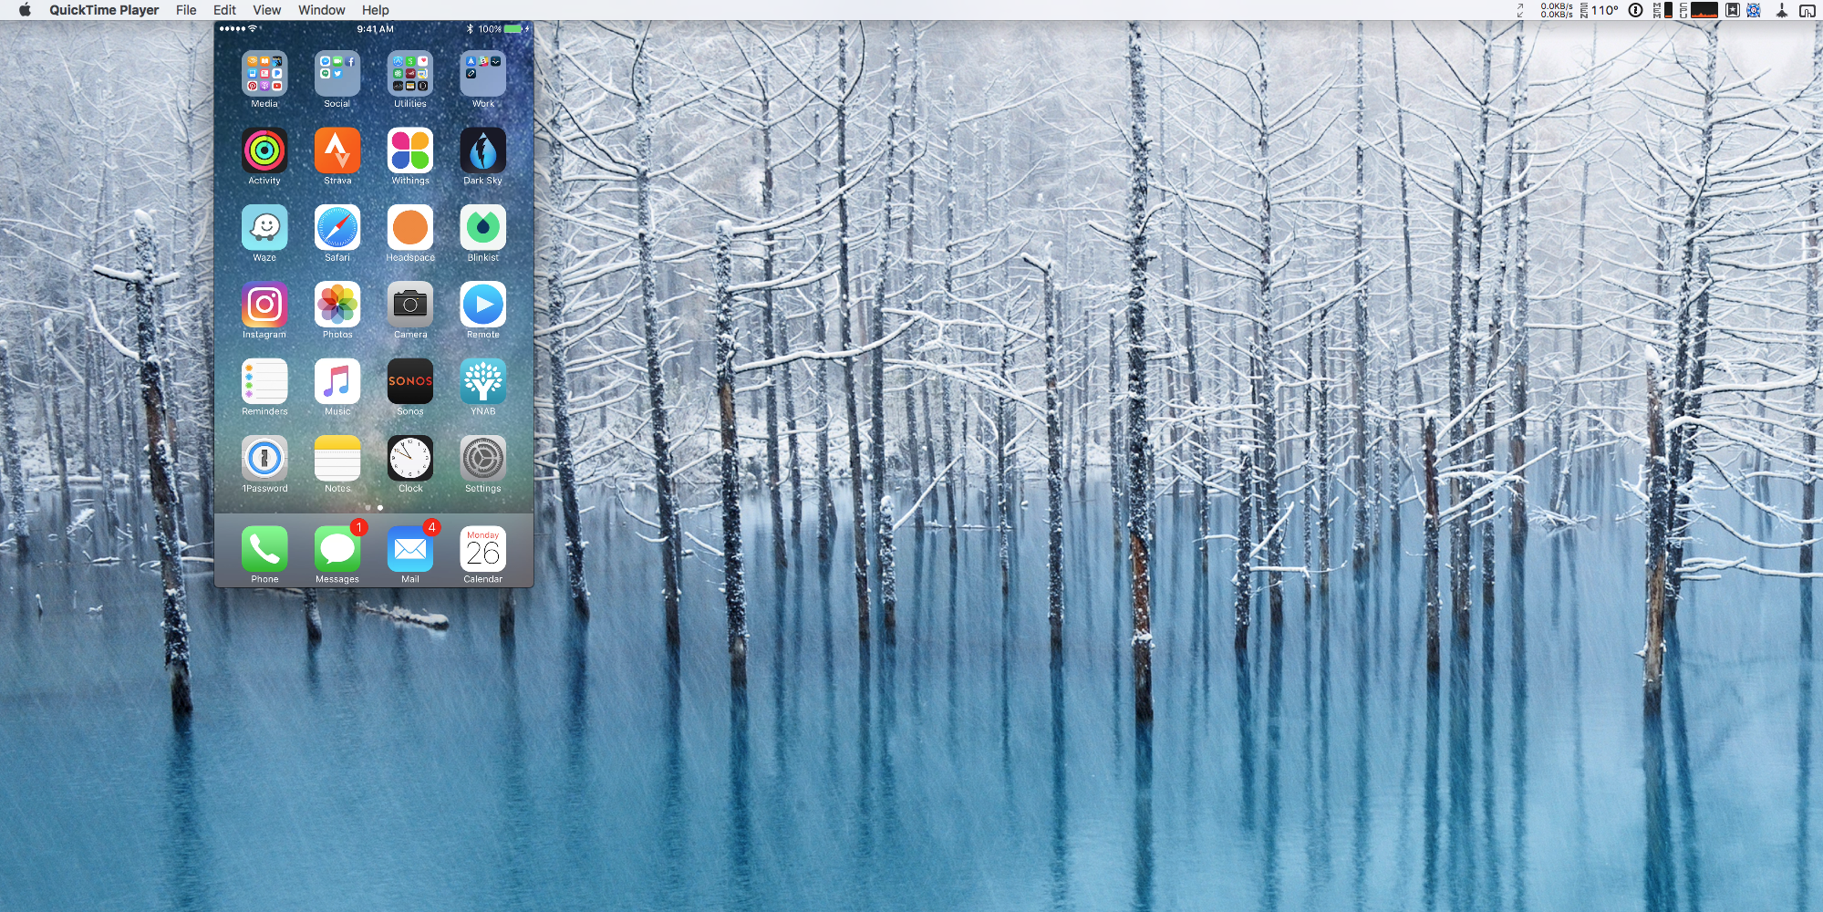Click the Apple logo menu
Screen dimensions: 1823x912
(x=25, y=10)
